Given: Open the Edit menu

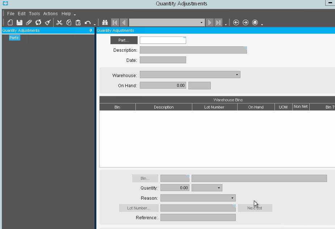Looking at the screenshot, I should click(22, 14).
